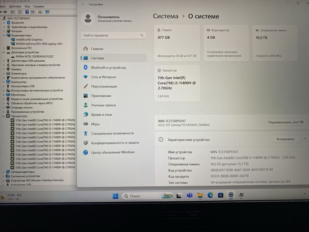This screenshot has height=232, width=309.
Task: Click the monitor icon in Device Manager toolbar
Action: point(47,12)
